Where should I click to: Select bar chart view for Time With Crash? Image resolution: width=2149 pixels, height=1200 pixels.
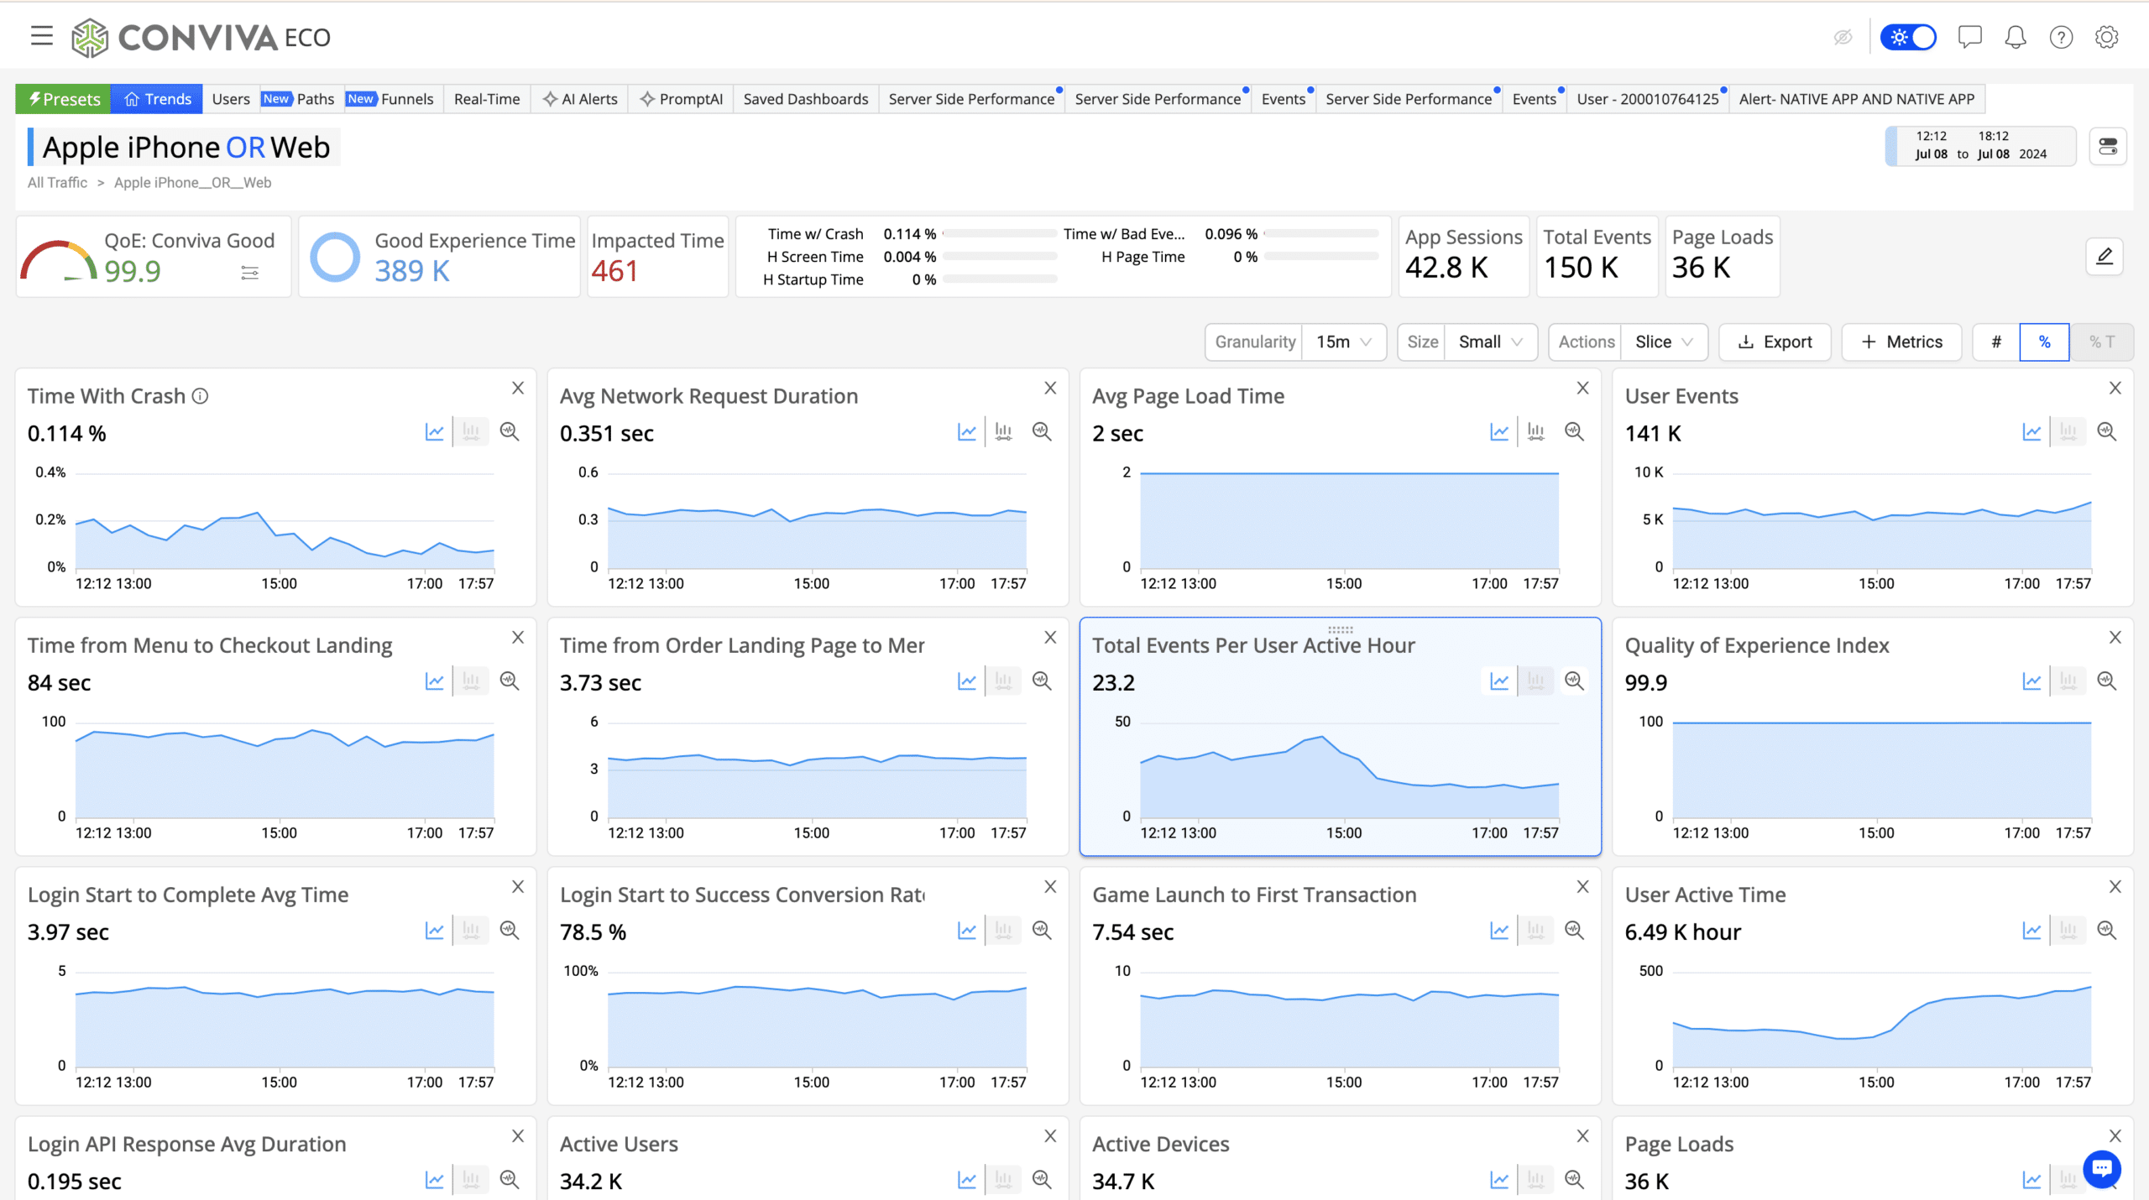tap(471, 432)
